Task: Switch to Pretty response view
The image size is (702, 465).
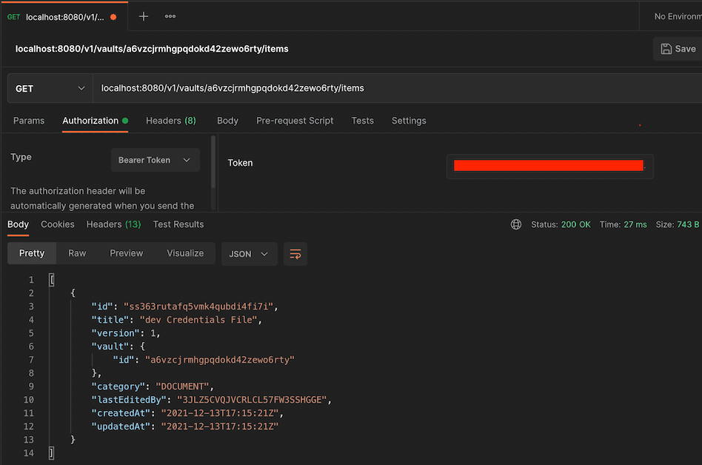Action: 32,253
